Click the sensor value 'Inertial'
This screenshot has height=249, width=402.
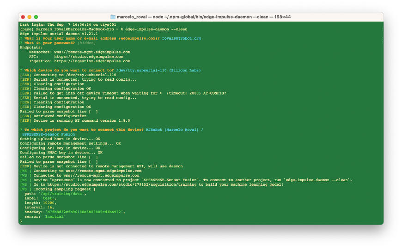click(54, 217)
